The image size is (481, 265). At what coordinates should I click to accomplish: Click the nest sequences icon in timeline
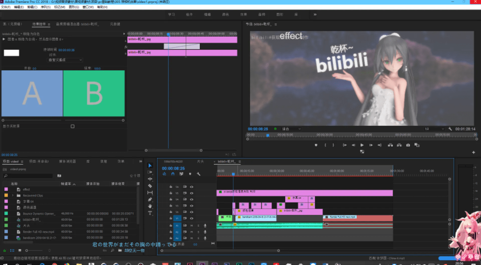pyautogui.click(x=164, y=174)
